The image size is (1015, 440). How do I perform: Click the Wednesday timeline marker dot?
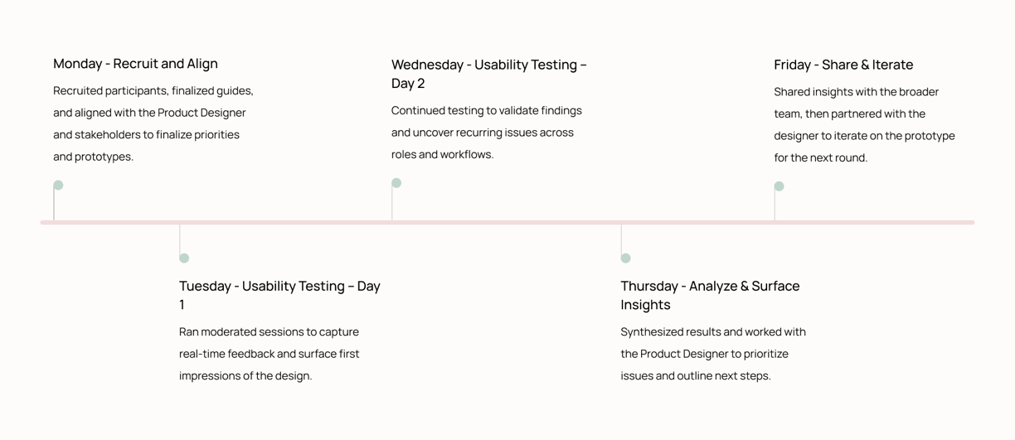tap(396, 182)
